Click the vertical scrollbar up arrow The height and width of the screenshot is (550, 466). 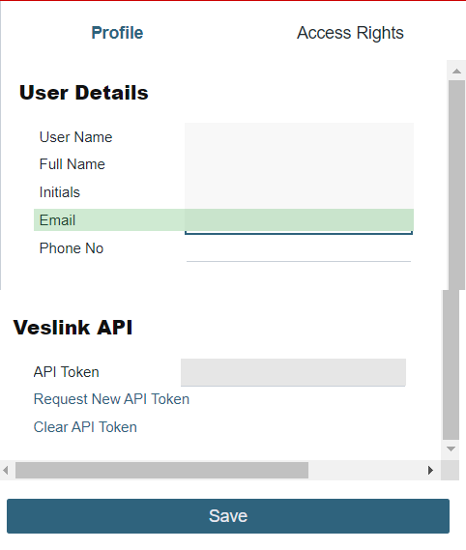[x=456, y=72]
